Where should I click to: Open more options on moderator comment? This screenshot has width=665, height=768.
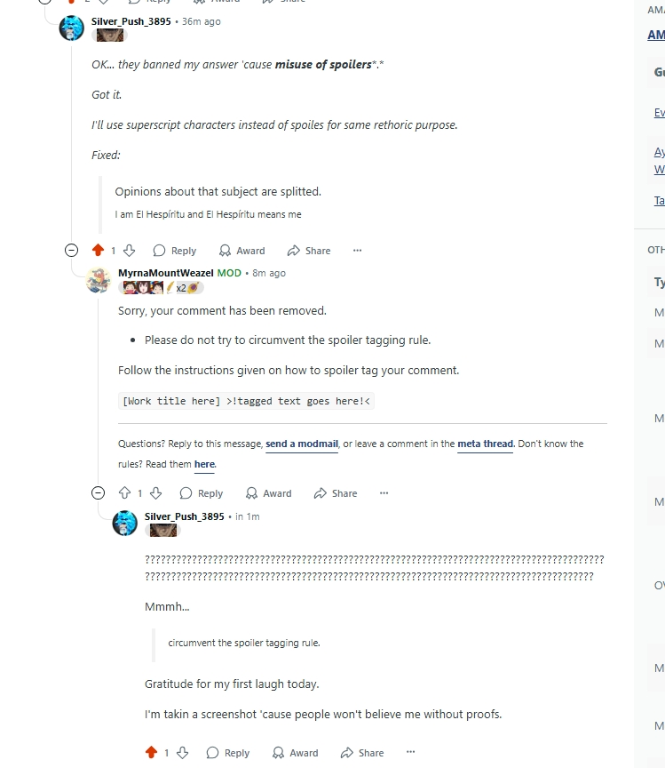[x=384, y=493]
